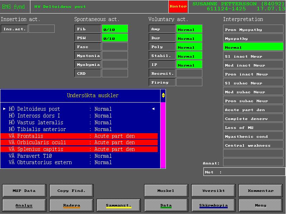Click the Stabil. Normal value

coord(189,56)
